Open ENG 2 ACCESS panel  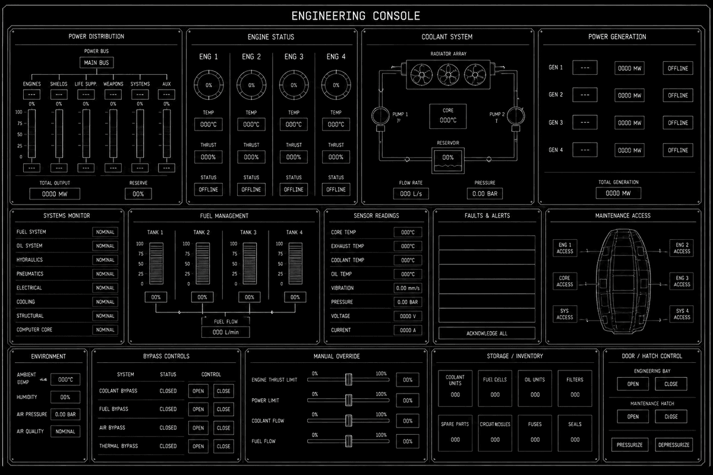(682, 248)
